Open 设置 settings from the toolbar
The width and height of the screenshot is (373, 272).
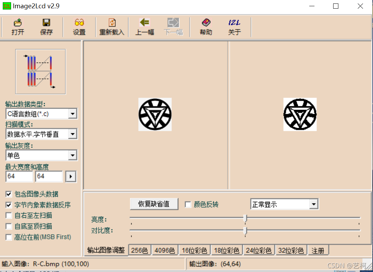(79, 27)
